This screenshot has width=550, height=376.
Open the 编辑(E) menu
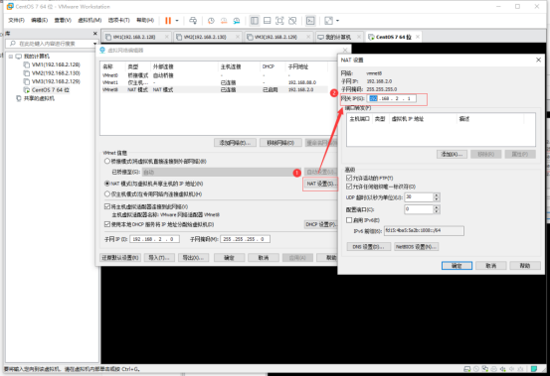click(39, 20)
